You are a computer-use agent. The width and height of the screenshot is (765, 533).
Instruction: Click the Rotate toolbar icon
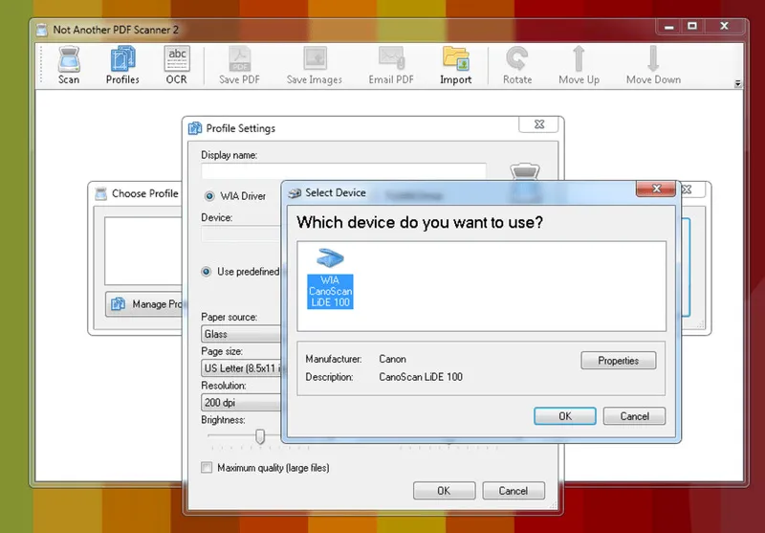517,60
